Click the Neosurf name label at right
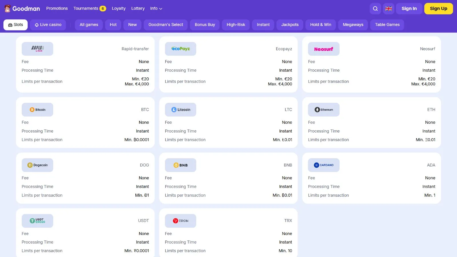 (428, 49)
